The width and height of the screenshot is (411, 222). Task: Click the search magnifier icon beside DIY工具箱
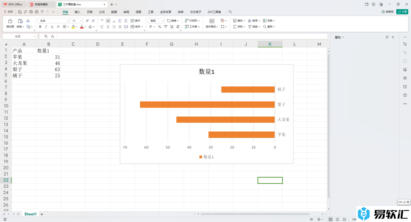tap(230, 12)
